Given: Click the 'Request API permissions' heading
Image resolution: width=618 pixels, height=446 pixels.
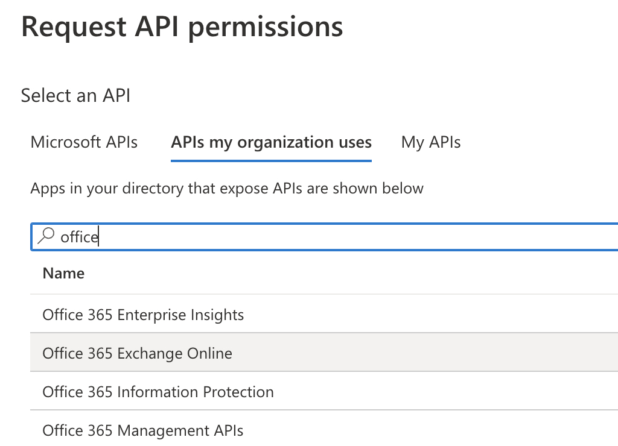Looking at the screenshot, I should tap(182, 27).
